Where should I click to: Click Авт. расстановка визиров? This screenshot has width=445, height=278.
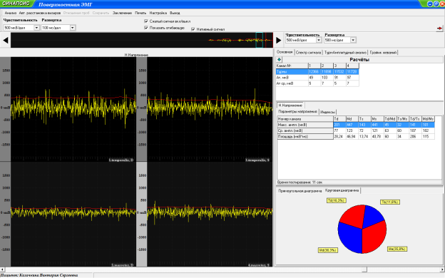(40, 13)
